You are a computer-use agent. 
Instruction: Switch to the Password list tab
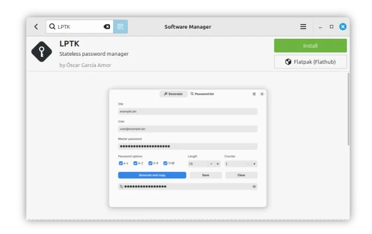tap(202, 94)
